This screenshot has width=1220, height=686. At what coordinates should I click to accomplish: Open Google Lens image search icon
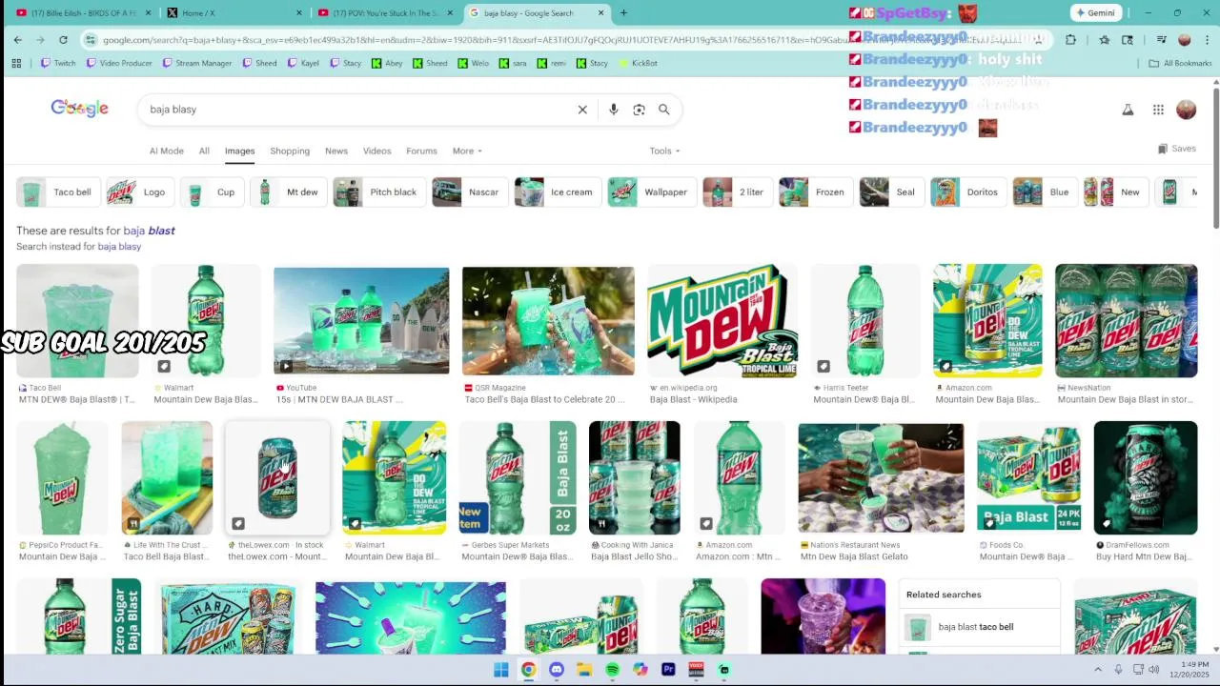pyautogui.click(x=639, y=110)
